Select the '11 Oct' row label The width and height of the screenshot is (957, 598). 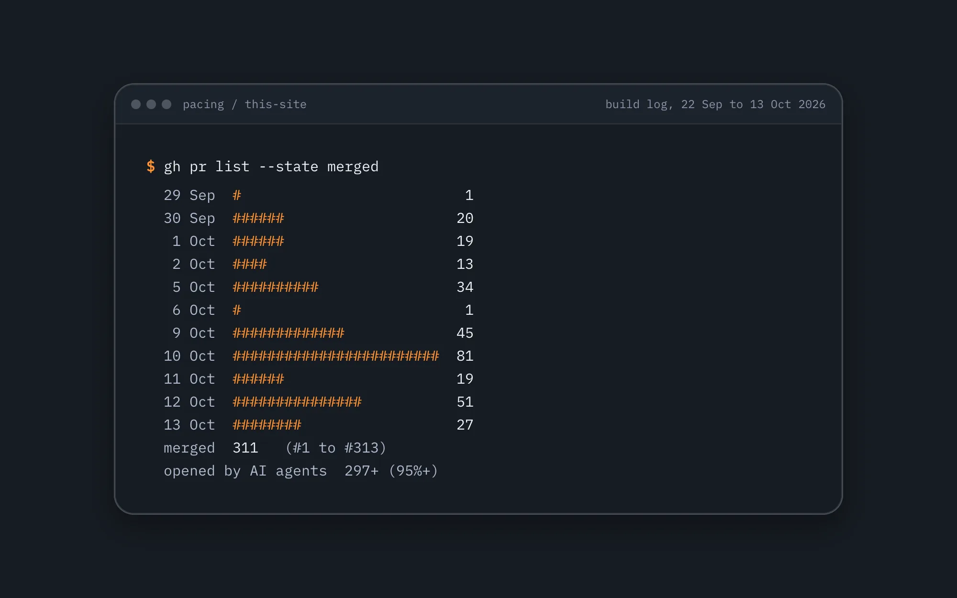189,379
